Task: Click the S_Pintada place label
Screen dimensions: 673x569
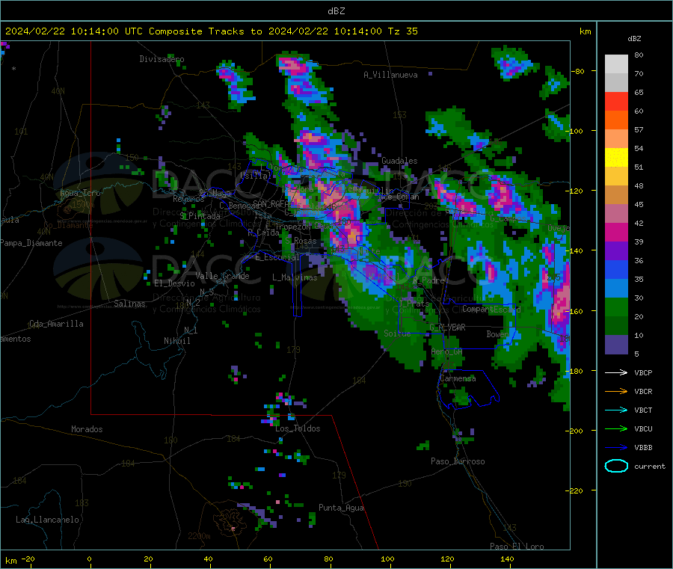Action: [200, 216]
